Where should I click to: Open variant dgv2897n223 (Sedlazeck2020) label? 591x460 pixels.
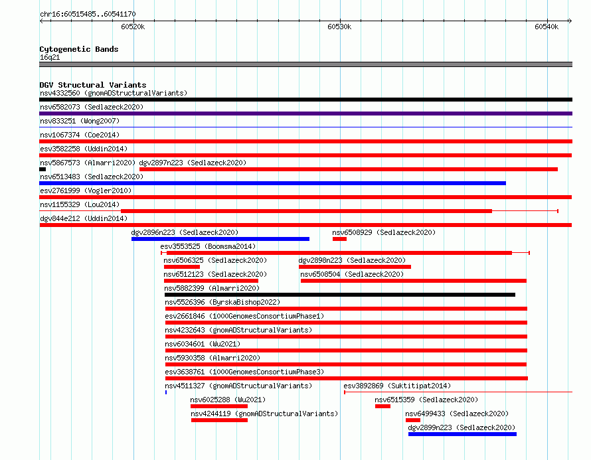click(x=193, y=163)
